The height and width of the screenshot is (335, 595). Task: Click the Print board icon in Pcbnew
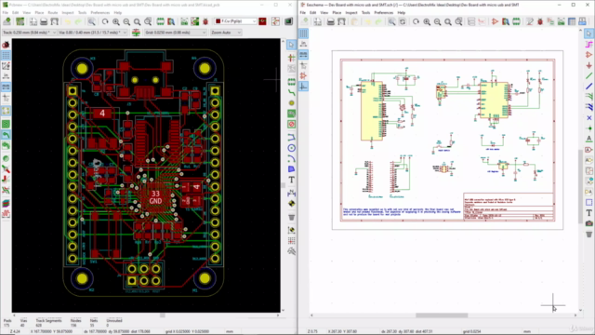pos(44,21)
